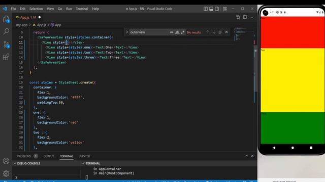Click my-app breadcrumb

click(x=22, y=25)
